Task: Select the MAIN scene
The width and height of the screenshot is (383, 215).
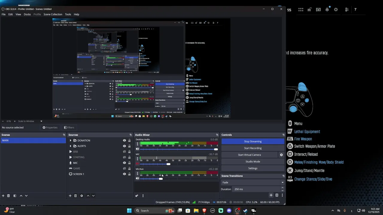Action: click(33, 140)
